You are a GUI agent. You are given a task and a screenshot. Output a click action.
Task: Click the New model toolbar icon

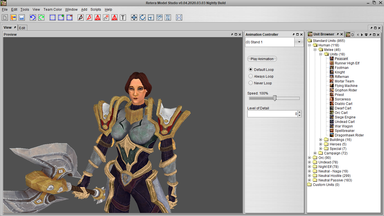(5, 17)
